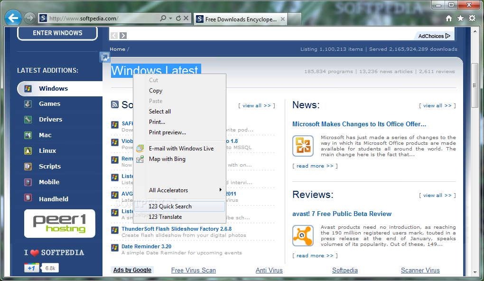Choose Print... from context menu
Screen dimensions: 484x281
pyautogui.click(x=180, y=122)
